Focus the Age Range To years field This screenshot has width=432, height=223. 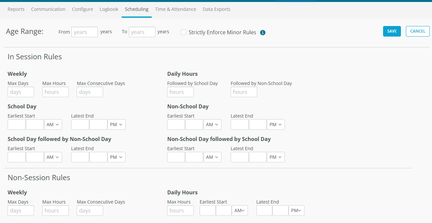(x=142, y=32)
